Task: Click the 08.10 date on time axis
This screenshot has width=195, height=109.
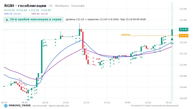Action: point(4,103)
